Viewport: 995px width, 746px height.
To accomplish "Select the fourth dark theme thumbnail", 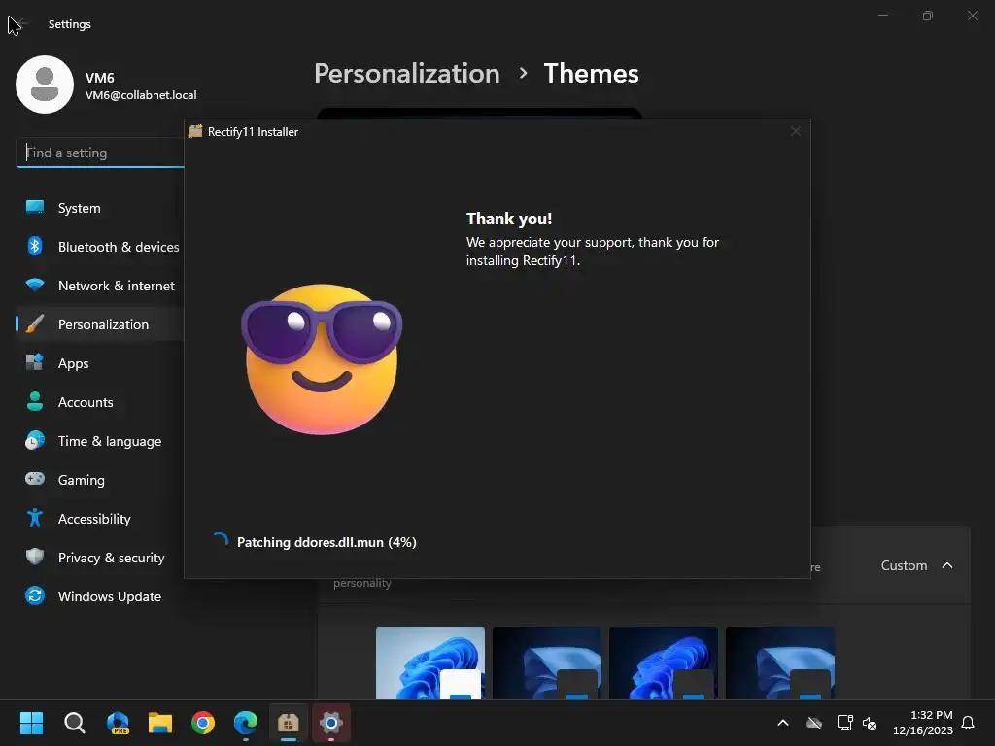I will [780, 662].
